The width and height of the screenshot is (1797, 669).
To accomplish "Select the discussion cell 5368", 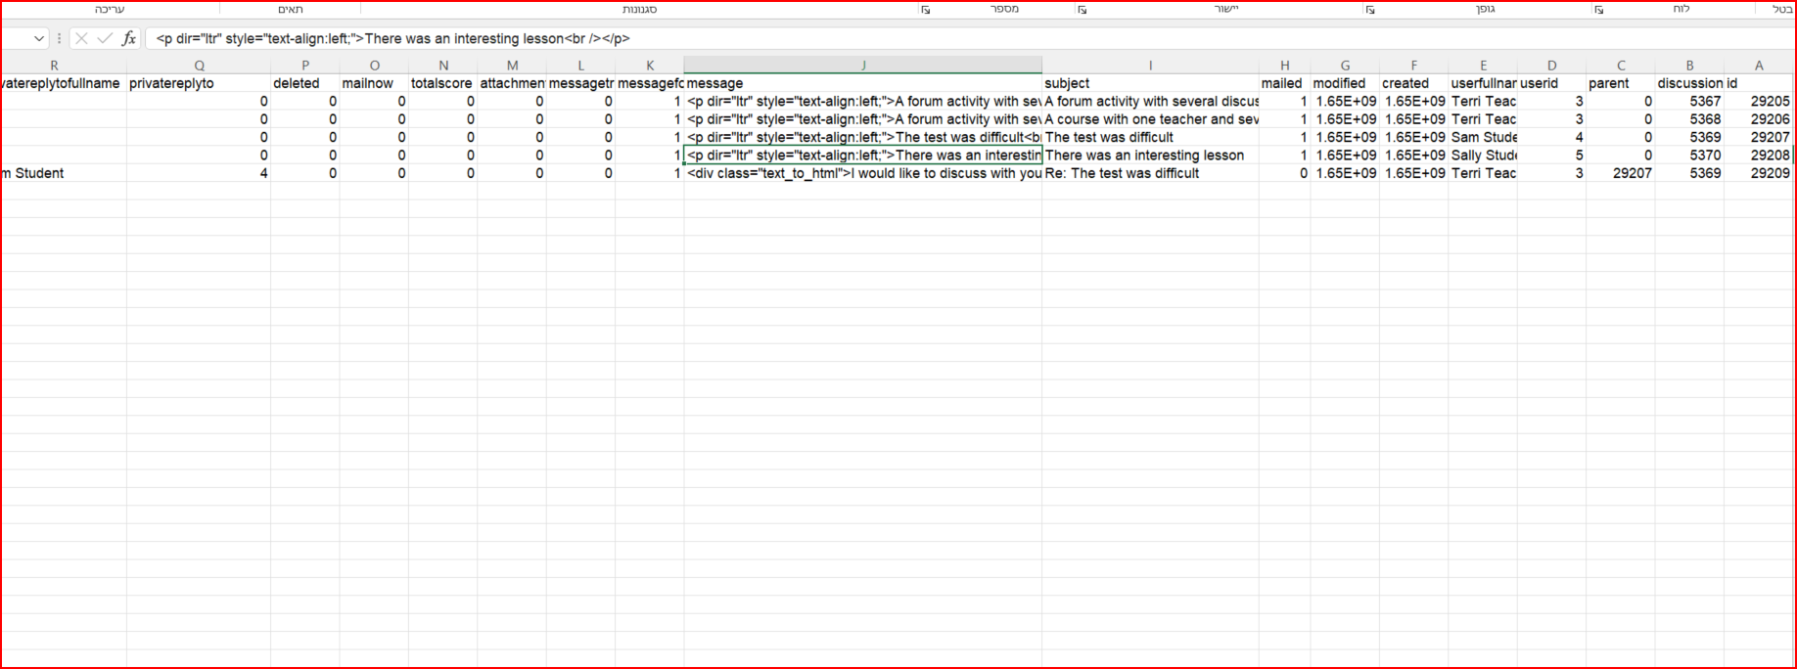I will pos(1689,119).
